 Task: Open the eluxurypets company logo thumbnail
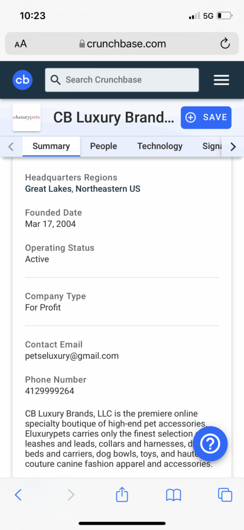click(x=27, y=117)
